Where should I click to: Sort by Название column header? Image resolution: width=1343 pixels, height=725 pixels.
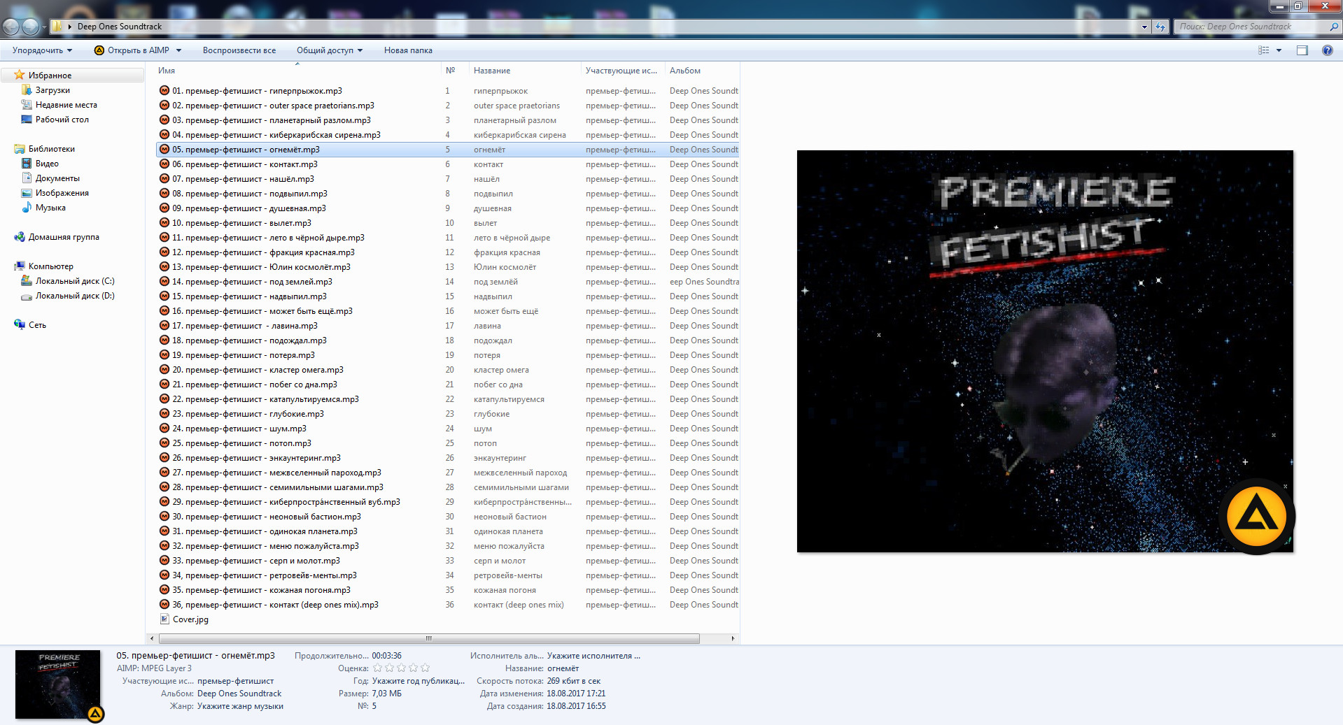tap(492, 71)
